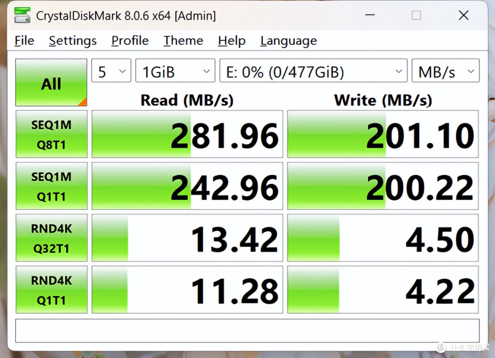Open the Profile menu
Image resolution: width=495 pixels, height=358 pixels.
click(130, 40)
